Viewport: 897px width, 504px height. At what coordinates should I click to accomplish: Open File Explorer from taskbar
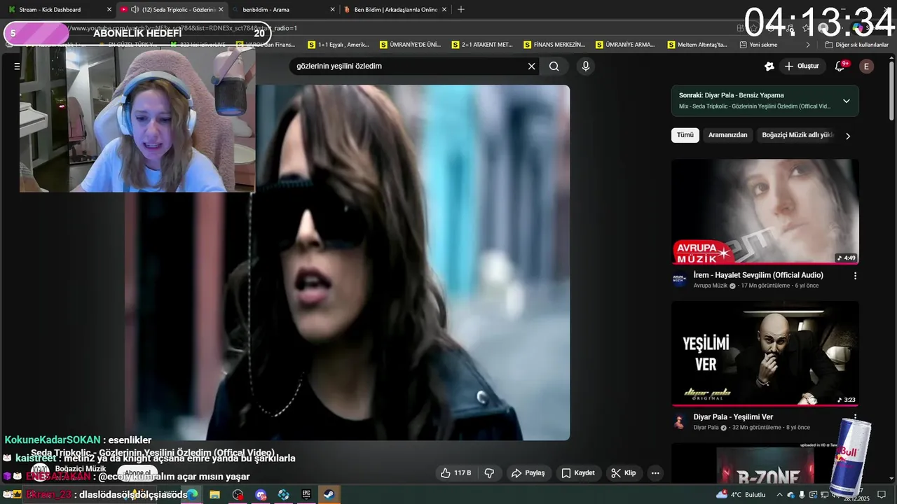[x=214, y=494]
